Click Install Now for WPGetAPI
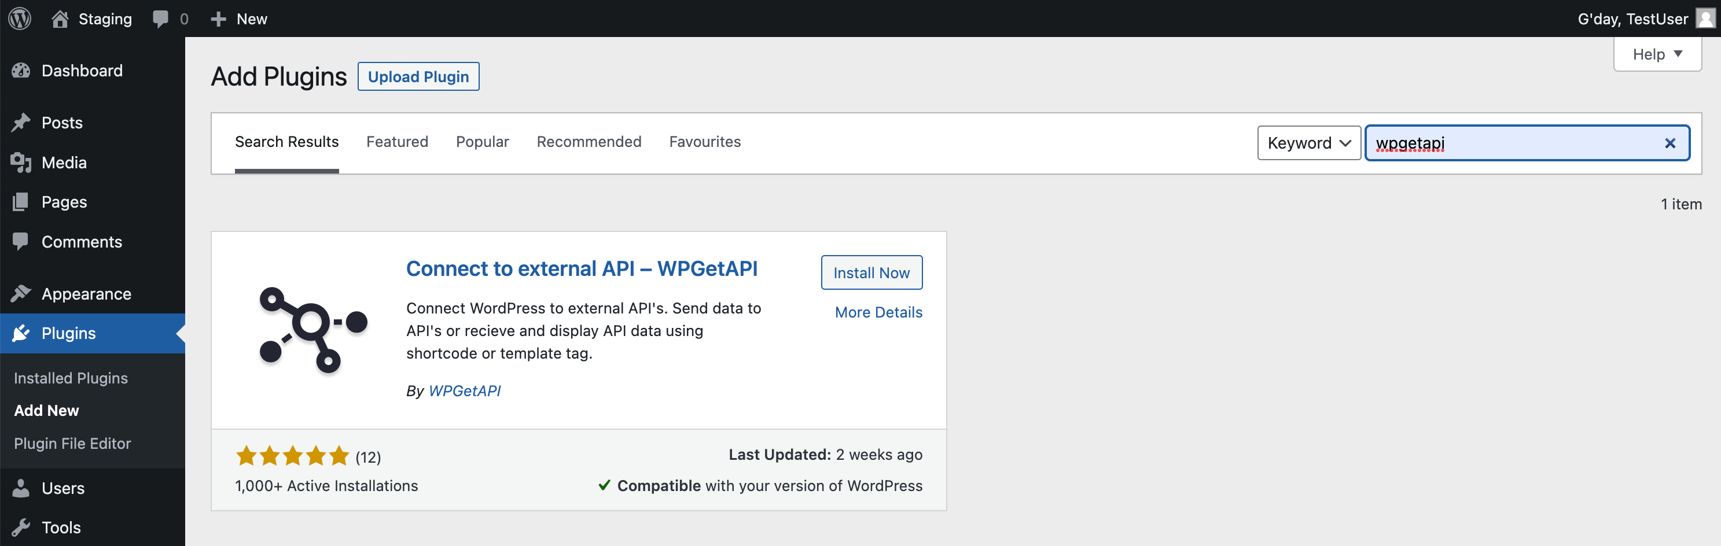Viewport: 1721px width, 546px height. click(871, 272)
